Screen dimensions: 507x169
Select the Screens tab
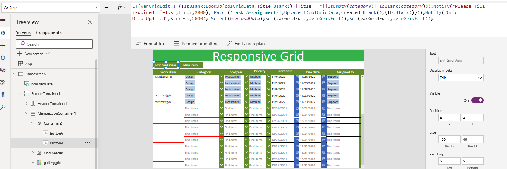pyautogui.click(x=23, y=32)
